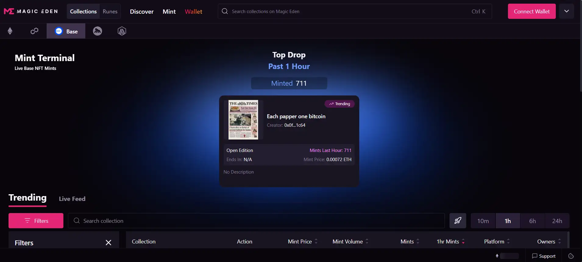Image resolution: width=582 pixels, height=262 pixels.
Task: Close the Filters panel with X
Action: tap(108, 243)
